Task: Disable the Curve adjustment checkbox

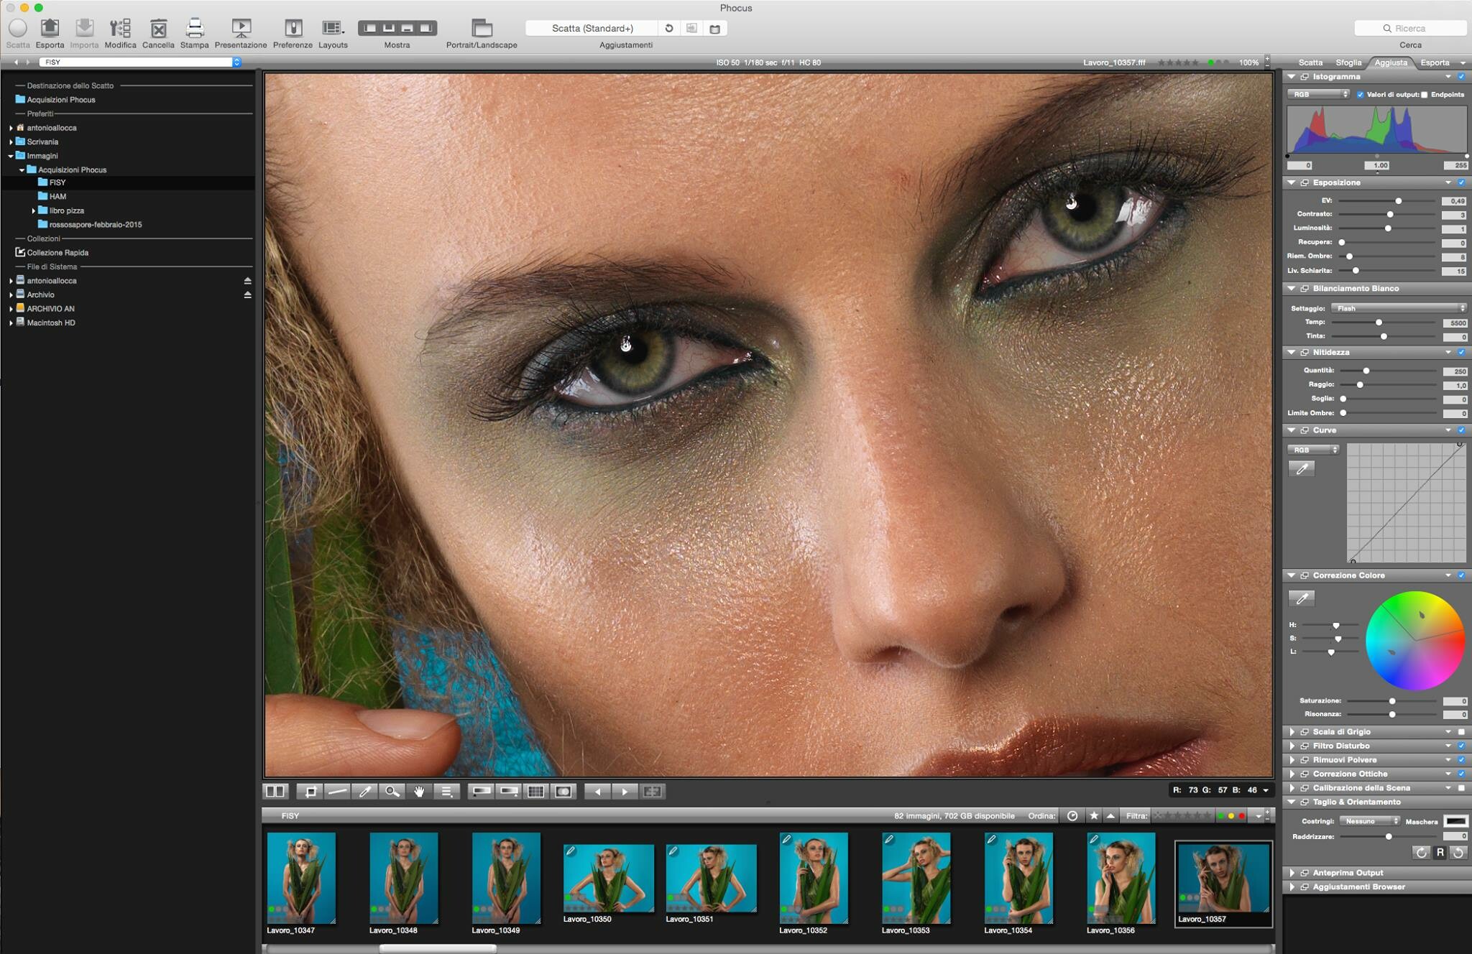Action: tap(1461, 430)
